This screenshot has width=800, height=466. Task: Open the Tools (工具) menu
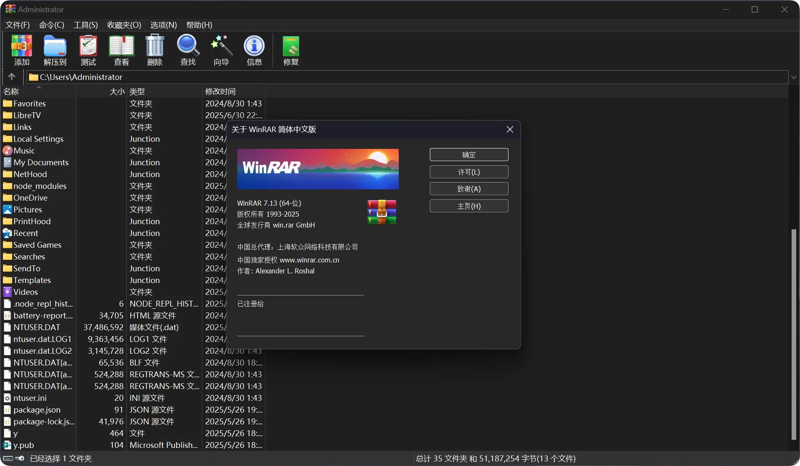86,25
